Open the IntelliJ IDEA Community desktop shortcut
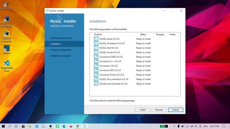Viewport: 230px width, 129px height. tap(6, 22)
